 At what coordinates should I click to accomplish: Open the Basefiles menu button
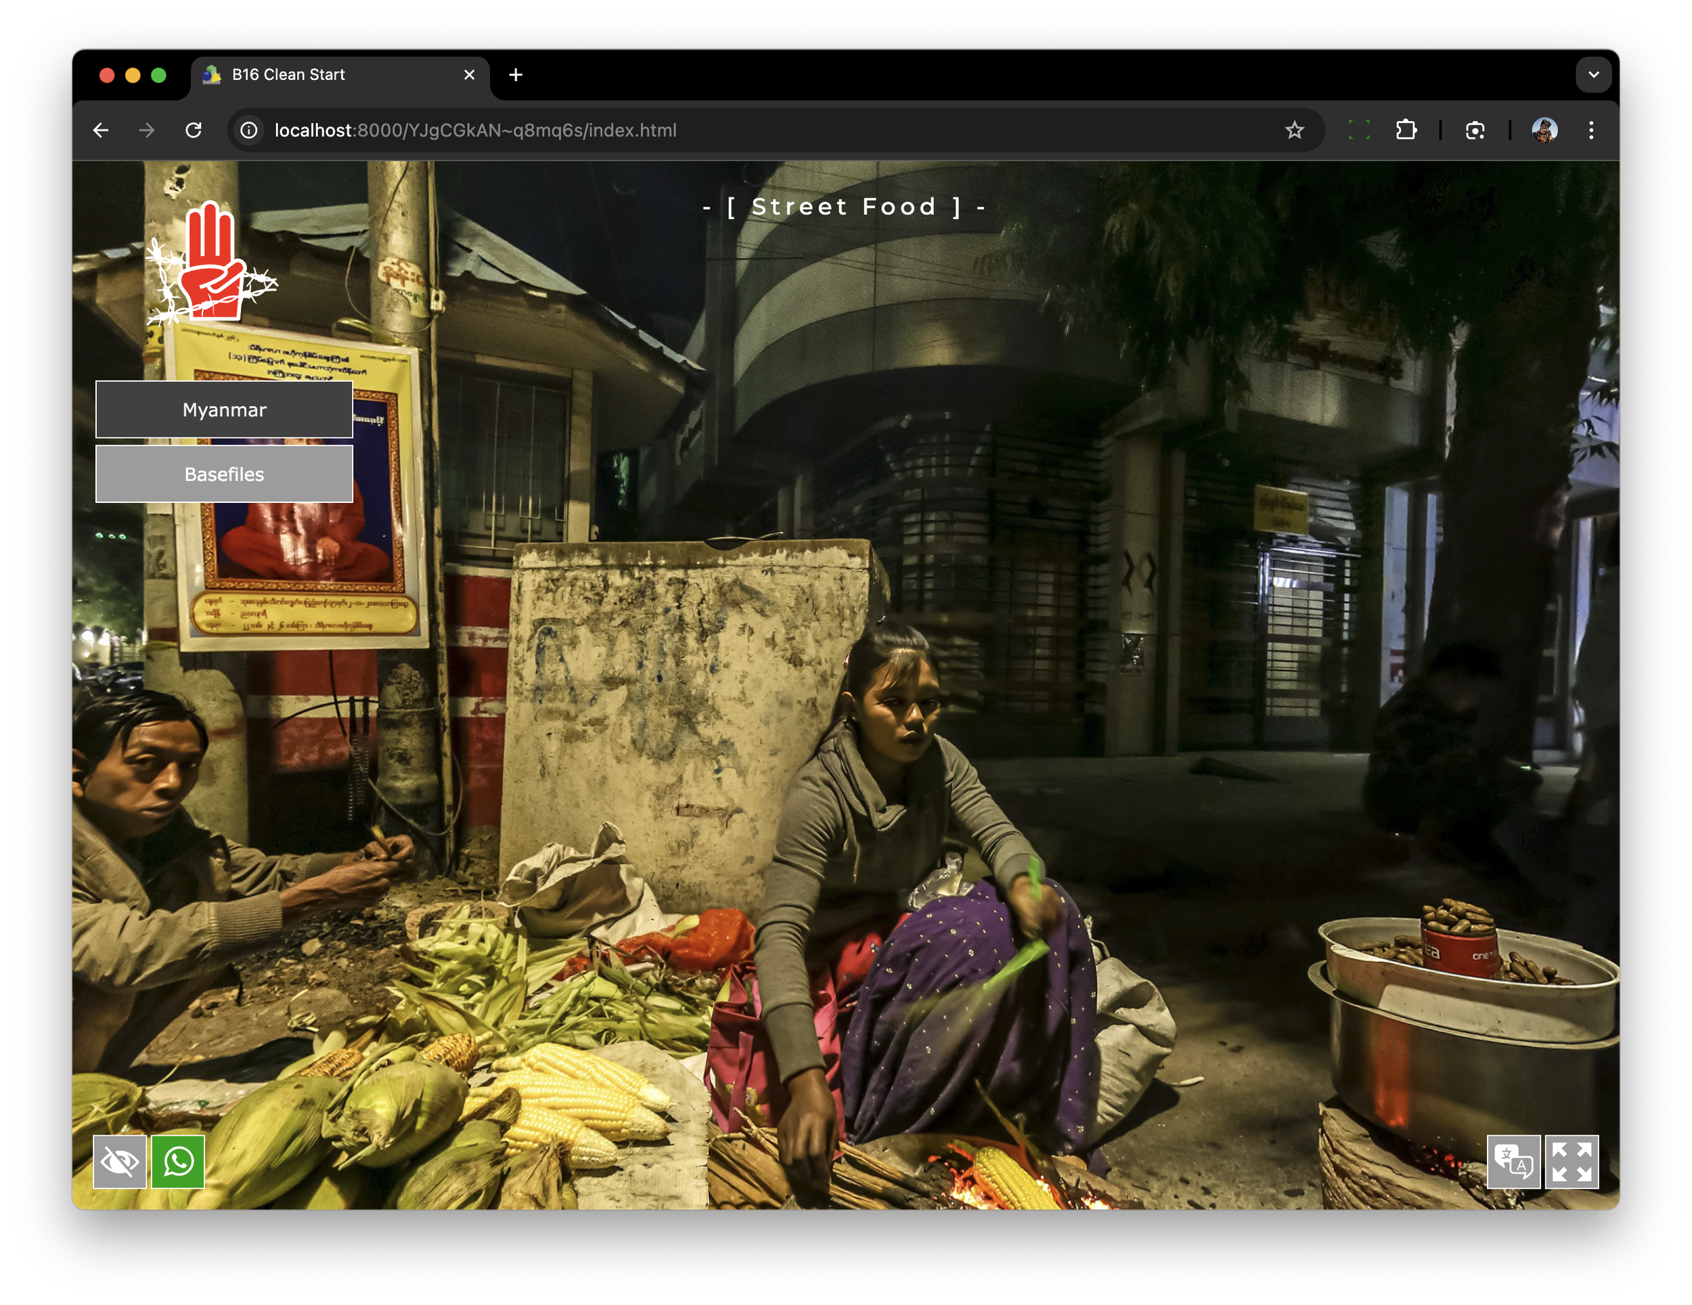tap(224, 474)
